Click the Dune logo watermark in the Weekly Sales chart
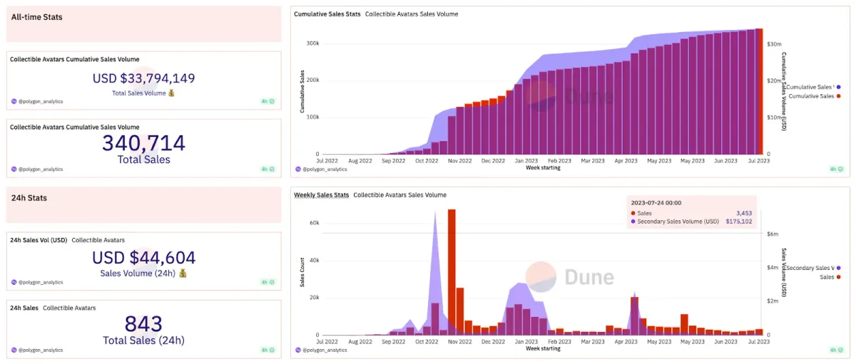This screenshot has width=856, height=364. [569, 276]
